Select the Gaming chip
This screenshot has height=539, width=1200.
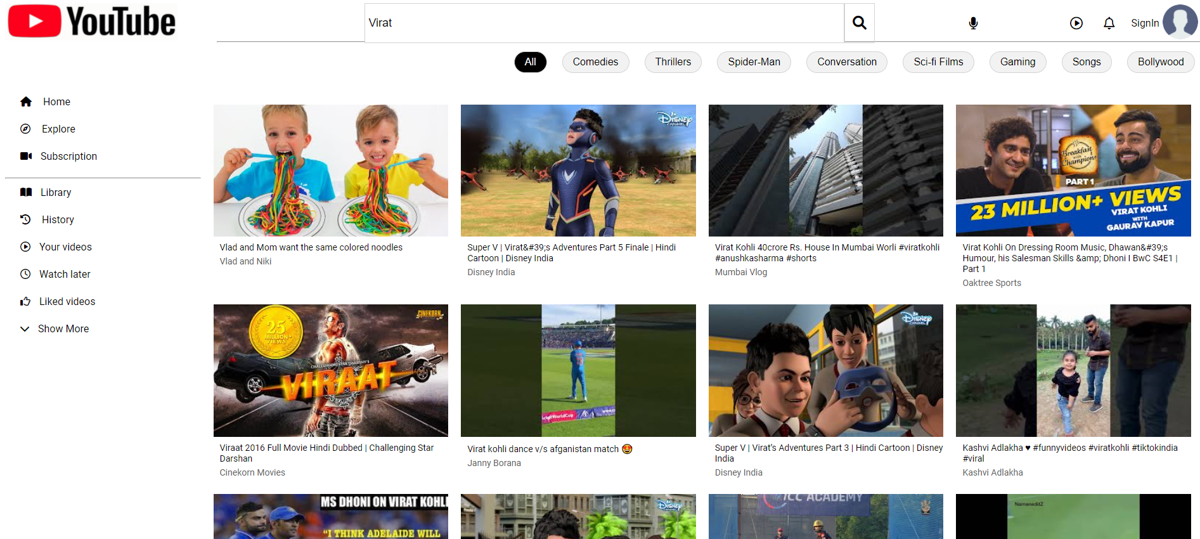pos(1017,62)
